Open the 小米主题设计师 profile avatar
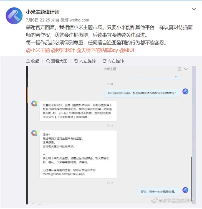202x209 pixels. point(14,16)
